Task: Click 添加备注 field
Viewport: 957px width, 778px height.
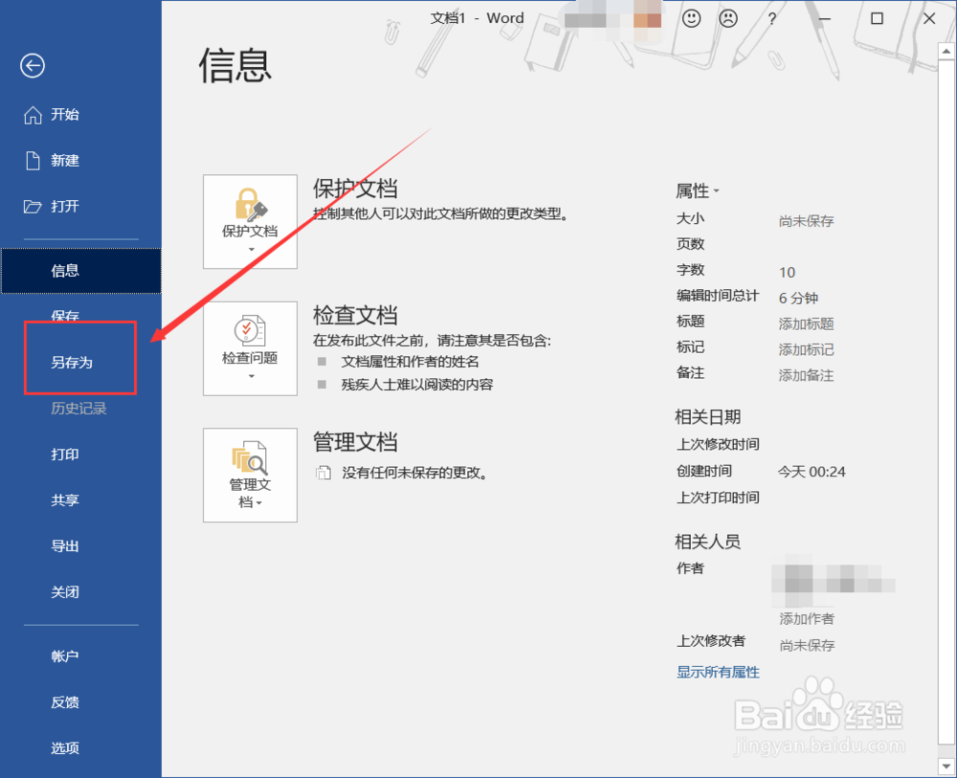Action: coord(806,375)
